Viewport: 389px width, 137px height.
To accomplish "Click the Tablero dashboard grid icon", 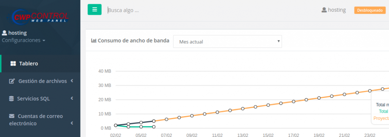I will pos(13,63).
